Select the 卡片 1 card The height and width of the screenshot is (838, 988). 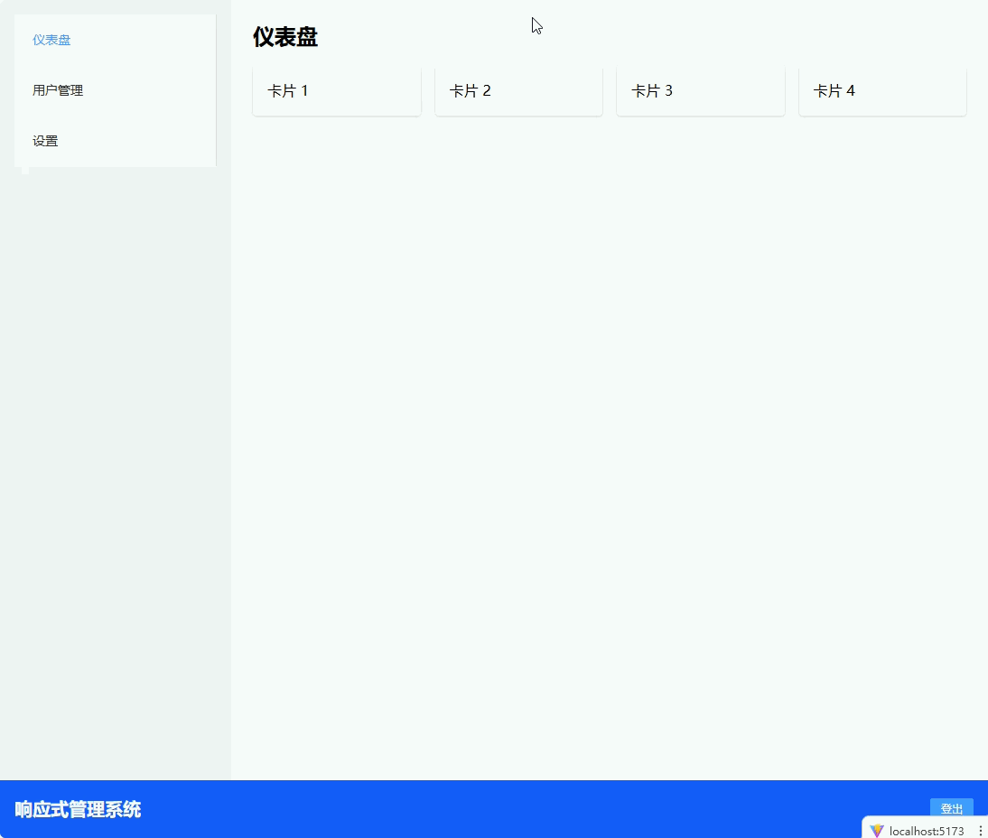pos(336,91)
